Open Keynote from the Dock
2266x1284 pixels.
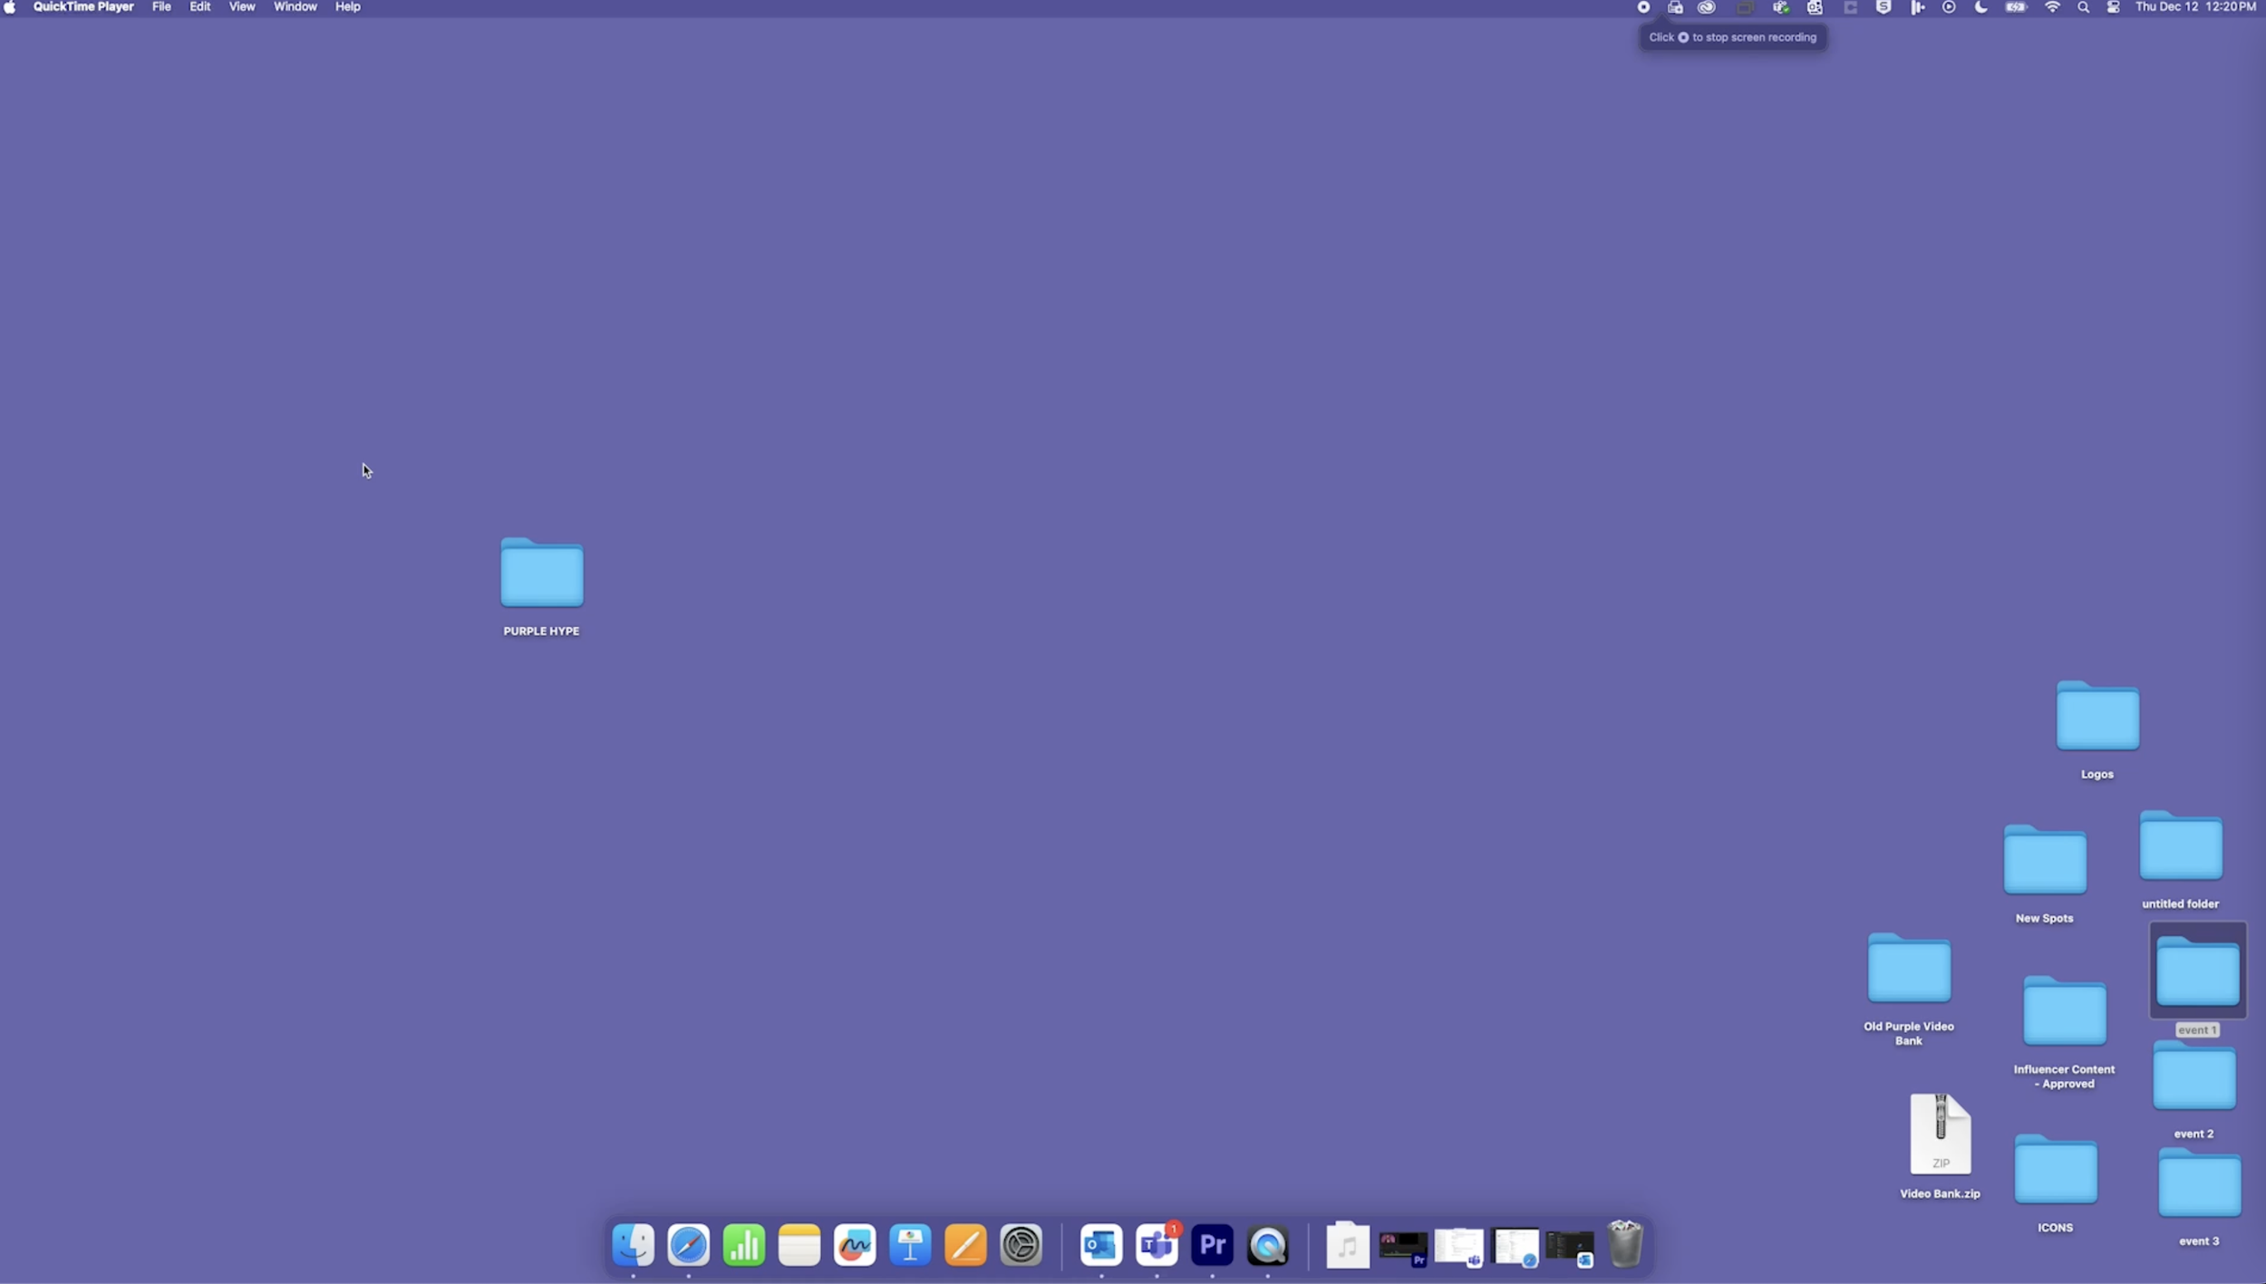(x=910, y=1245)
